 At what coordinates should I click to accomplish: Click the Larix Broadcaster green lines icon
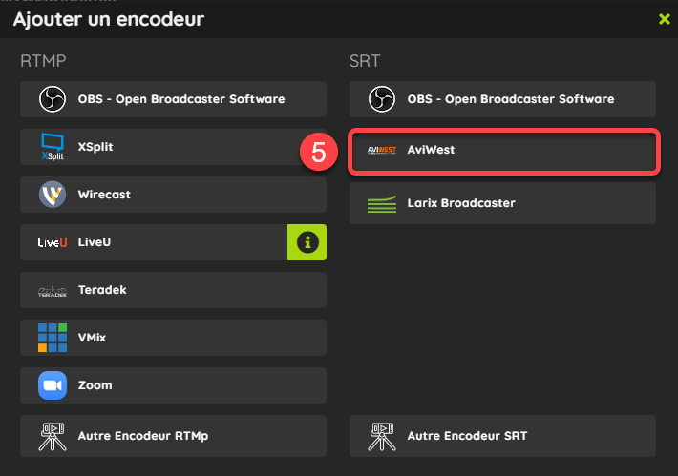(x=382, y=204)
